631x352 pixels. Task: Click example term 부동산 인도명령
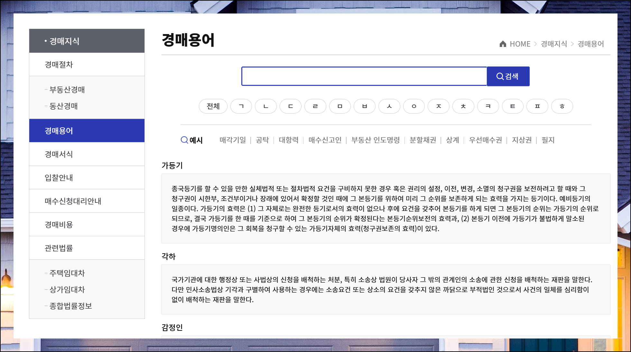pyautogui.click(x=375, y=140)
